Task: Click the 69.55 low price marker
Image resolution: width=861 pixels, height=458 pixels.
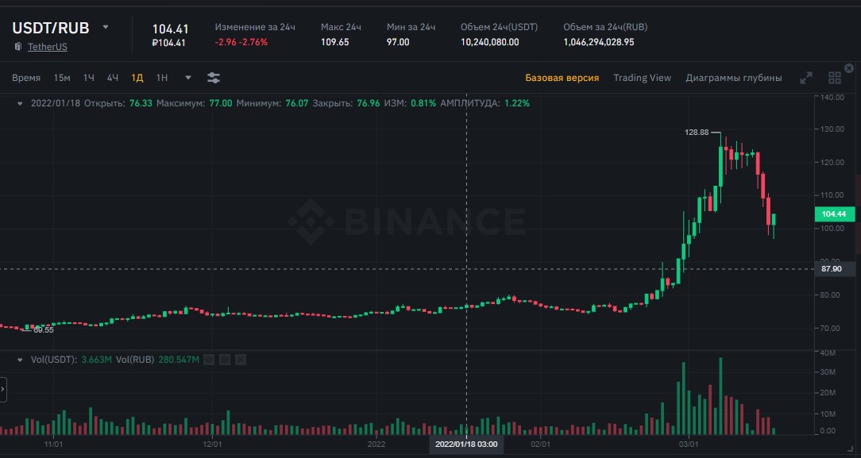Action: click(x=44, y=330)
